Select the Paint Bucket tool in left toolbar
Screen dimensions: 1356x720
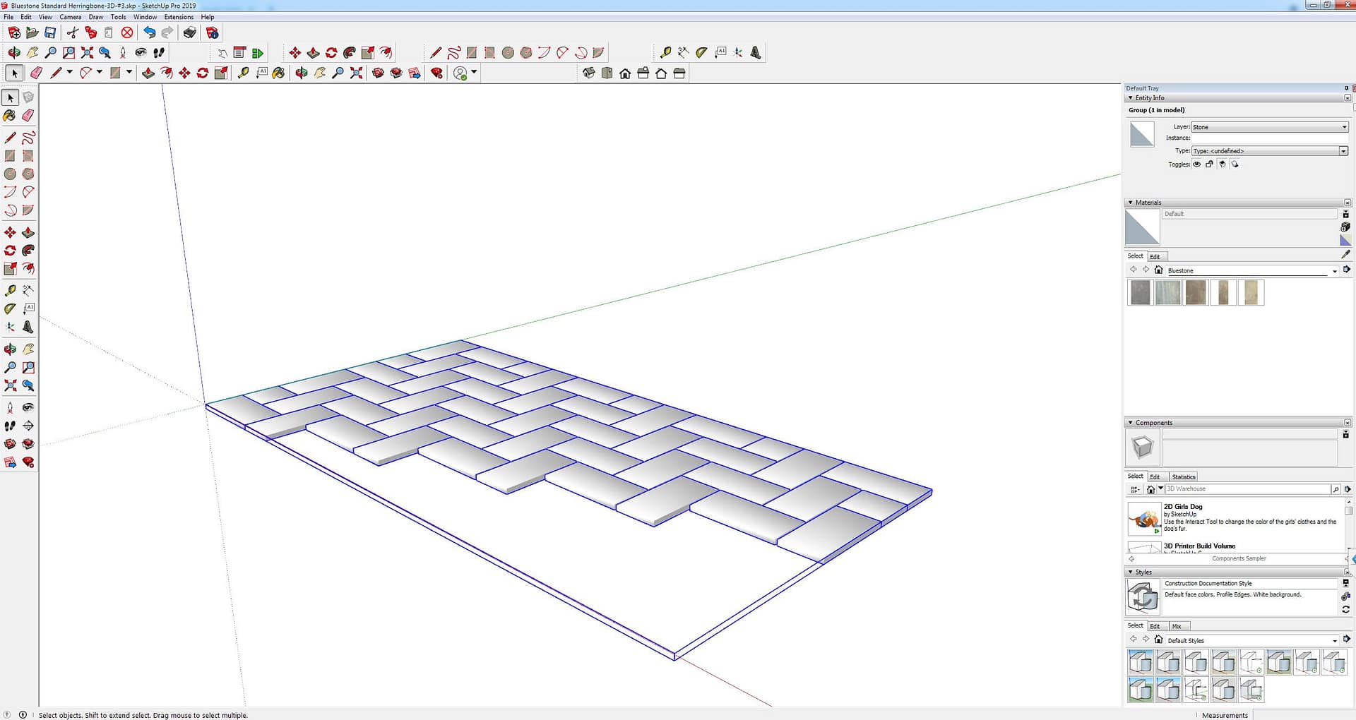(10, 116)
